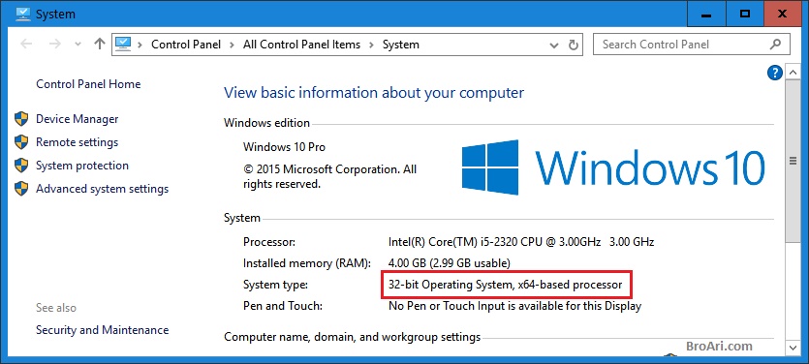Open System protection link
The width and height of the screenshot is (809, 364).
[82, 166]
